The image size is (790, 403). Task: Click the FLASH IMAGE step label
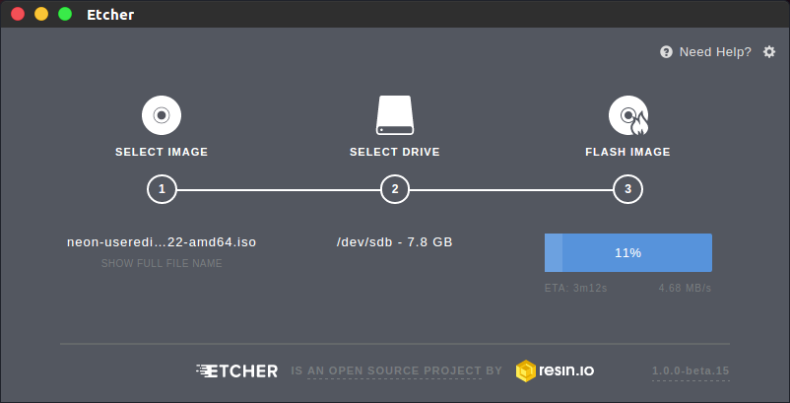point(627,152)
